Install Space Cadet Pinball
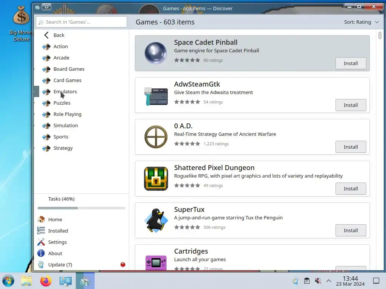 pyautogui.click(x=351, y=63)
